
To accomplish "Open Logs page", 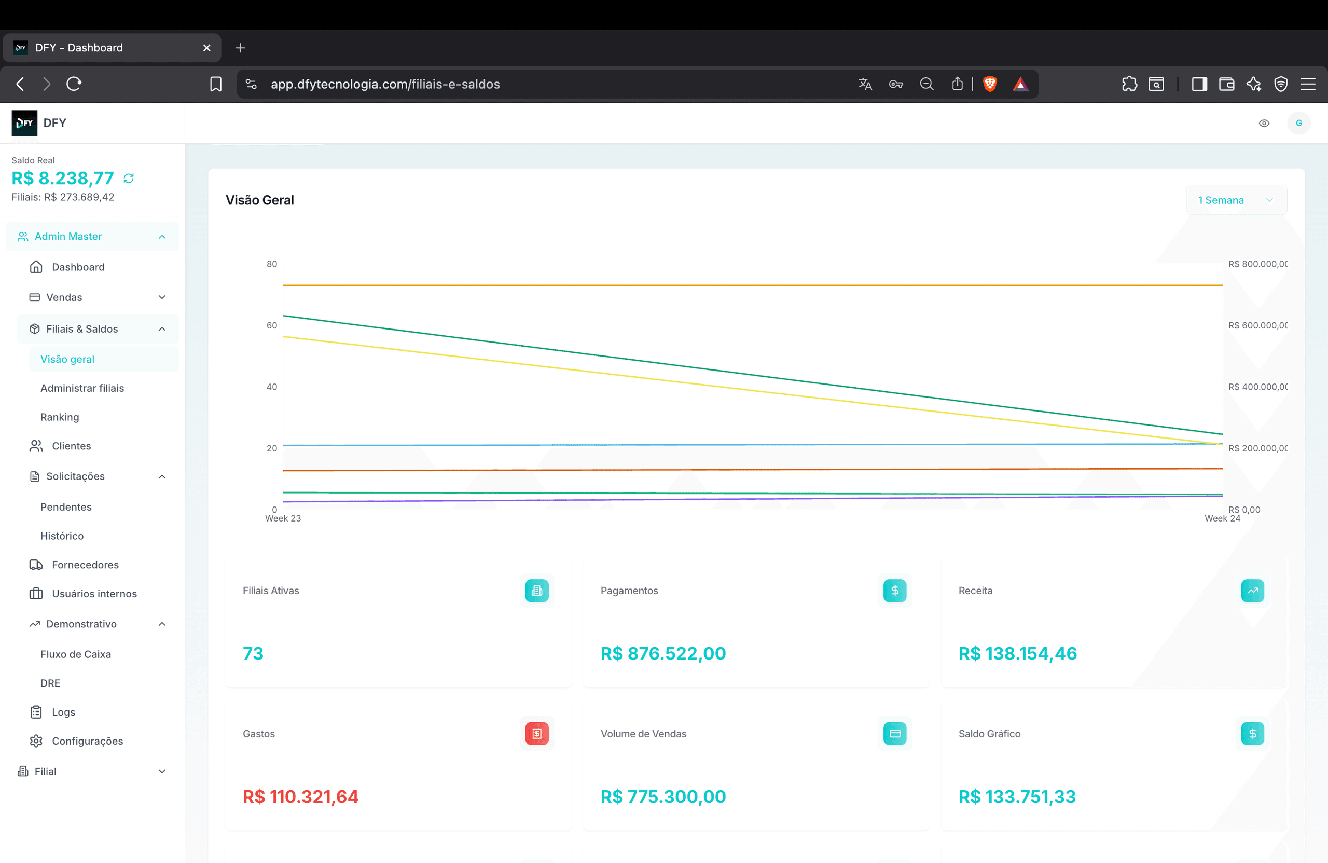I will [x=64, y=711].
